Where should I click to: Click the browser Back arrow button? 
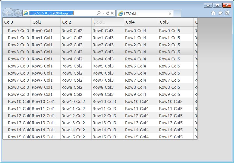8,13
